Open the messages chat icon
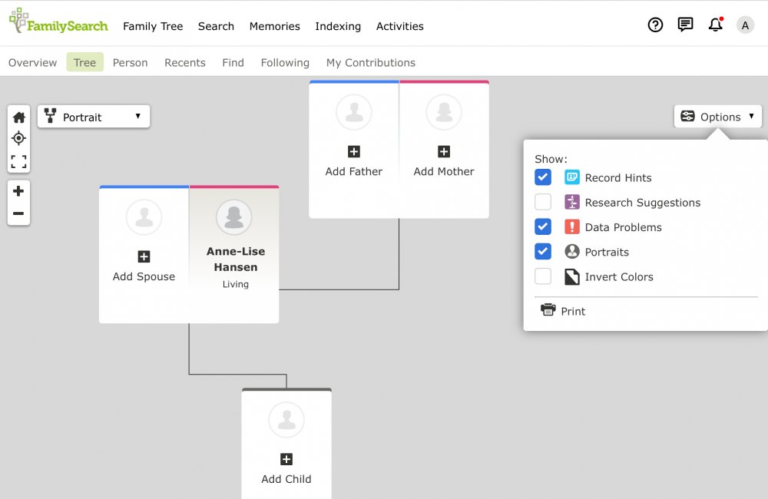Image resolution: width=768 pixels, height=499 pixels. click(x=685, y=25)
